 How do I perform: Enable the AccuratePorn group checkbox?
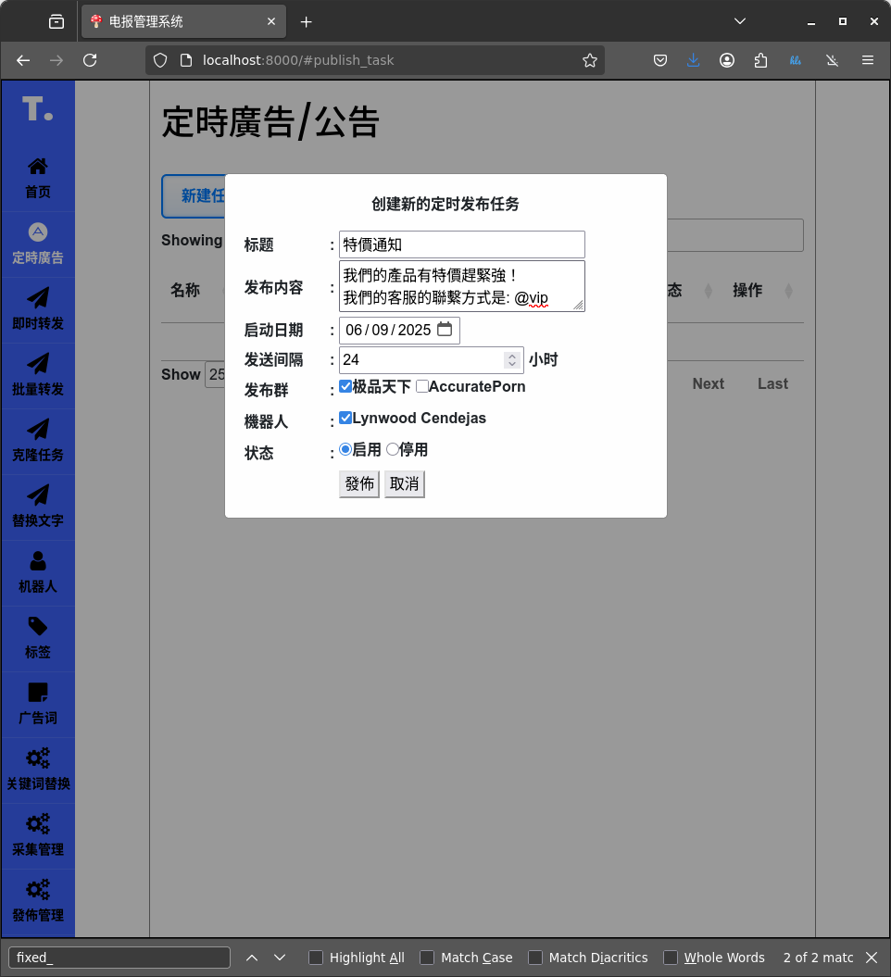[x=421, y=386]
